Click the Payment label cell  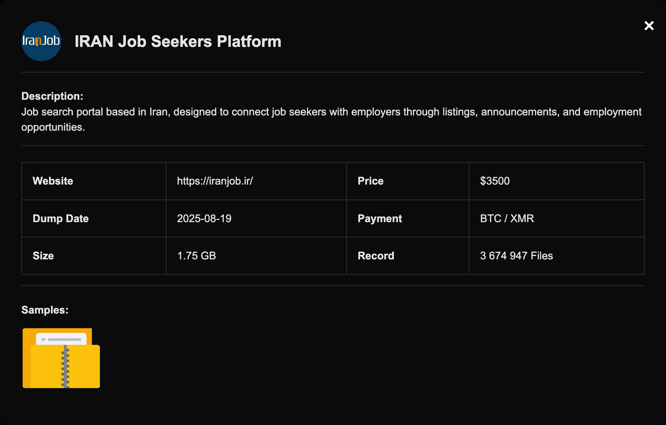pos(380,218)
